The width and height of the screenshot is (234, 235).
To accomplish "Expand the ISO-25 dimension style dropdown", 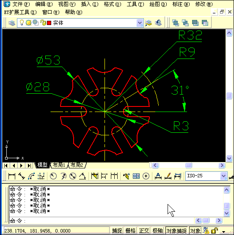I will 223,176.
